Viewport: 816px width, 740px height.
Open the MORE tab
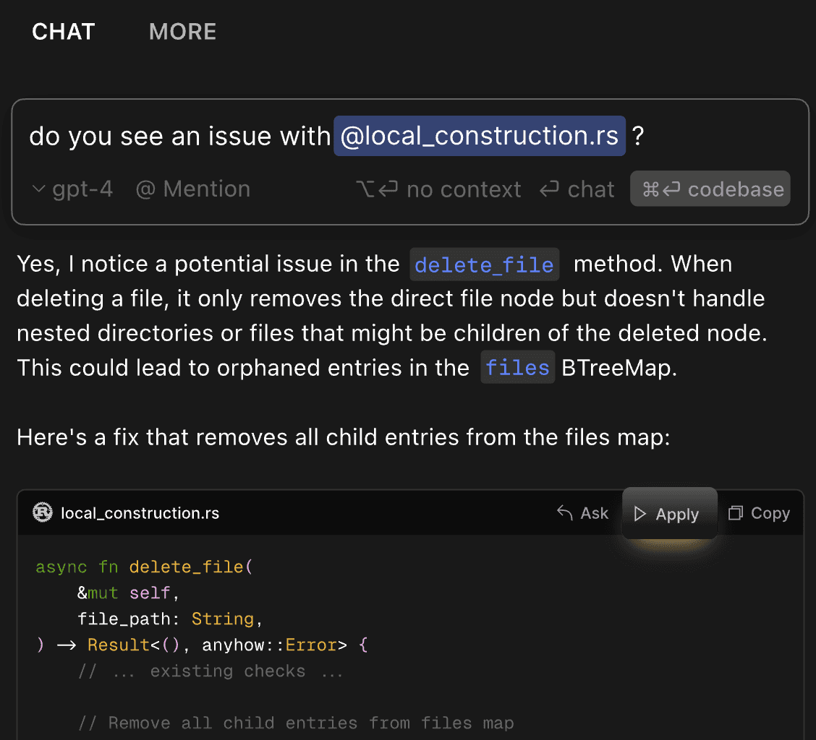click(x=183, y=32)
